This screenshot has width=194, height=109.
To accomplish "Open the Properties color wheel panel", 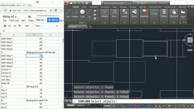I will tap(144, 14).
